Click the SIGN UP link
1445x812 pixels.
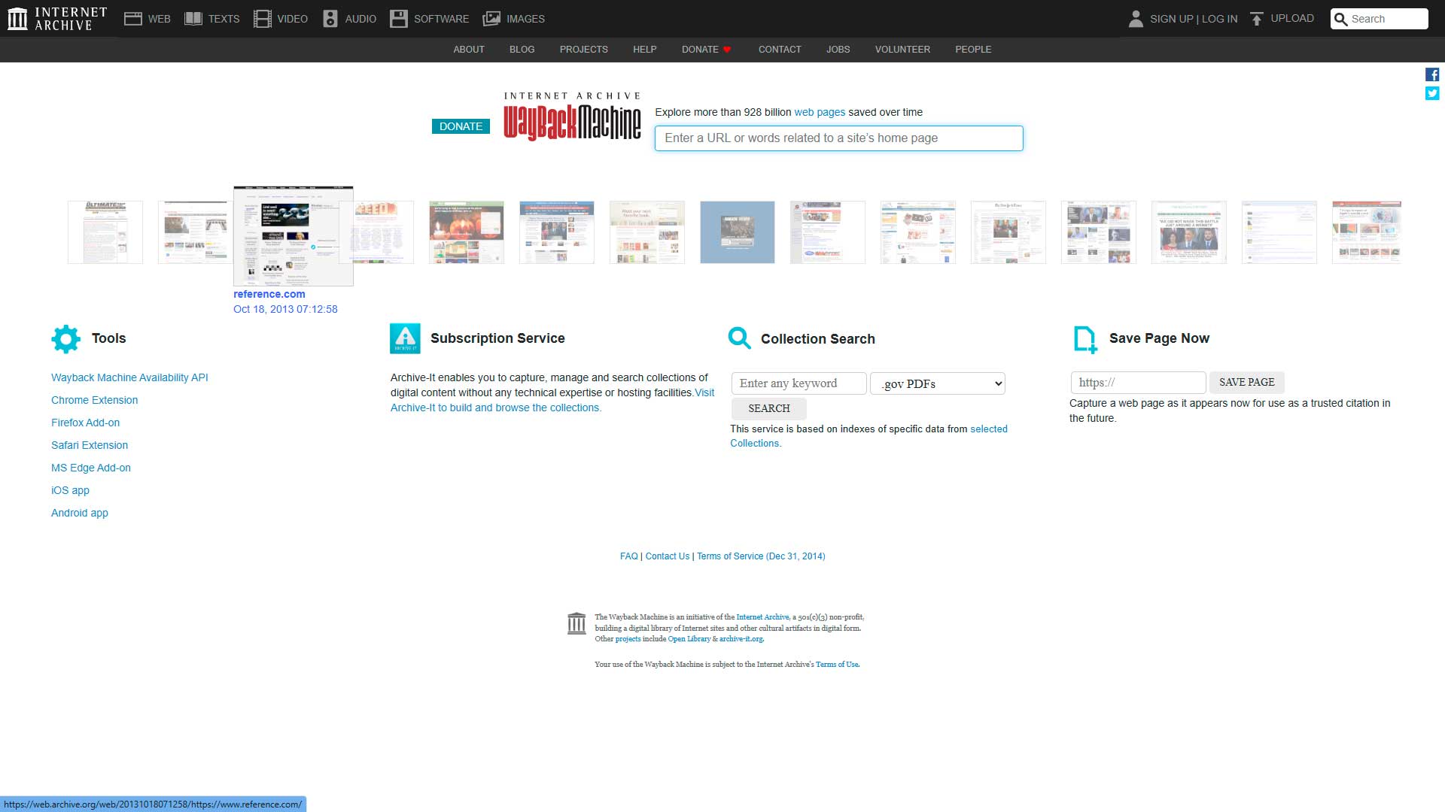click(1172, 19)
